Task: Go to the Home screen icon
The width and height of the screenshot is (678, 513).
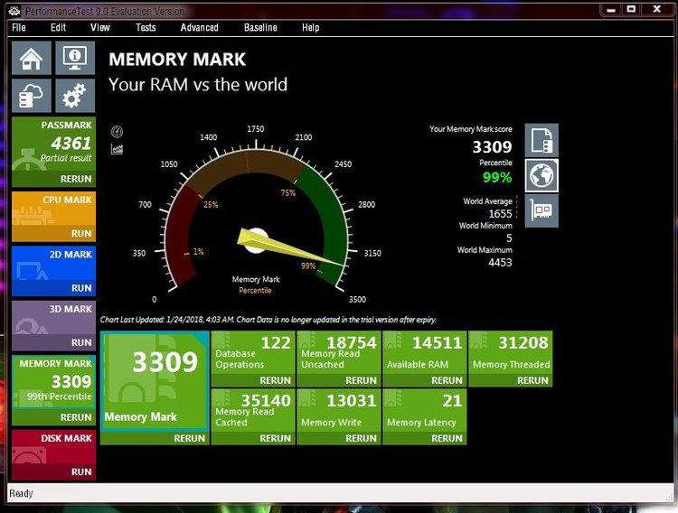Action: 32,58
